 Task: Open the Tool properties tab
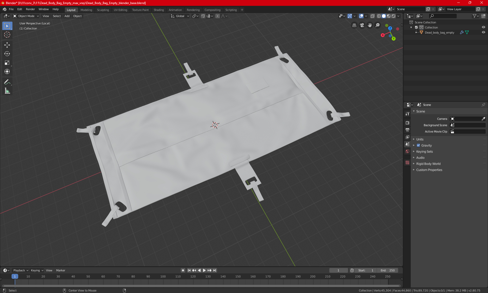point(407,114)
